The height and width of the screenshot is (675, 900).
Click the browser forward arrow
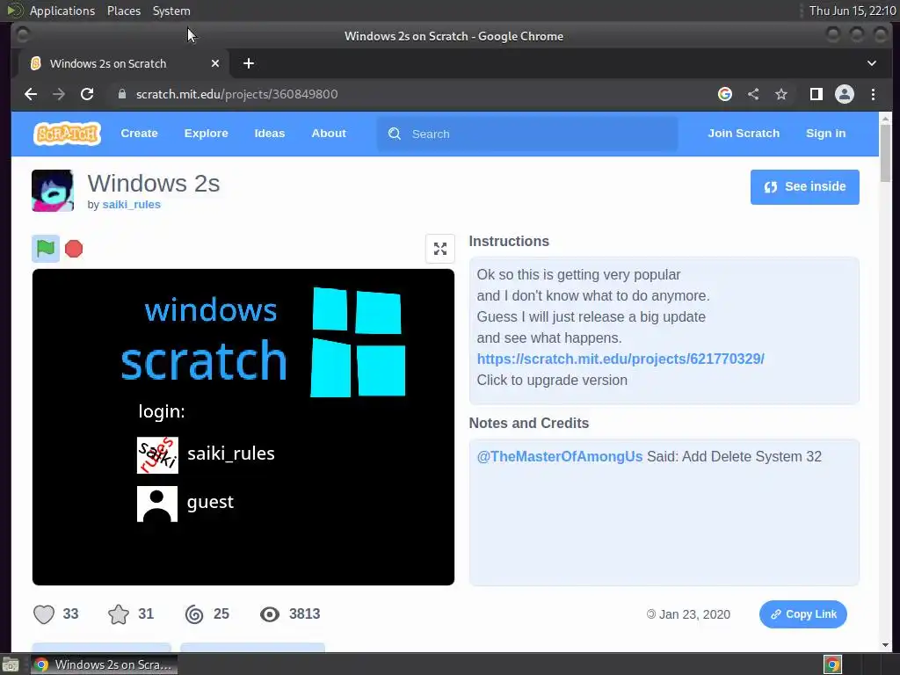59,94
